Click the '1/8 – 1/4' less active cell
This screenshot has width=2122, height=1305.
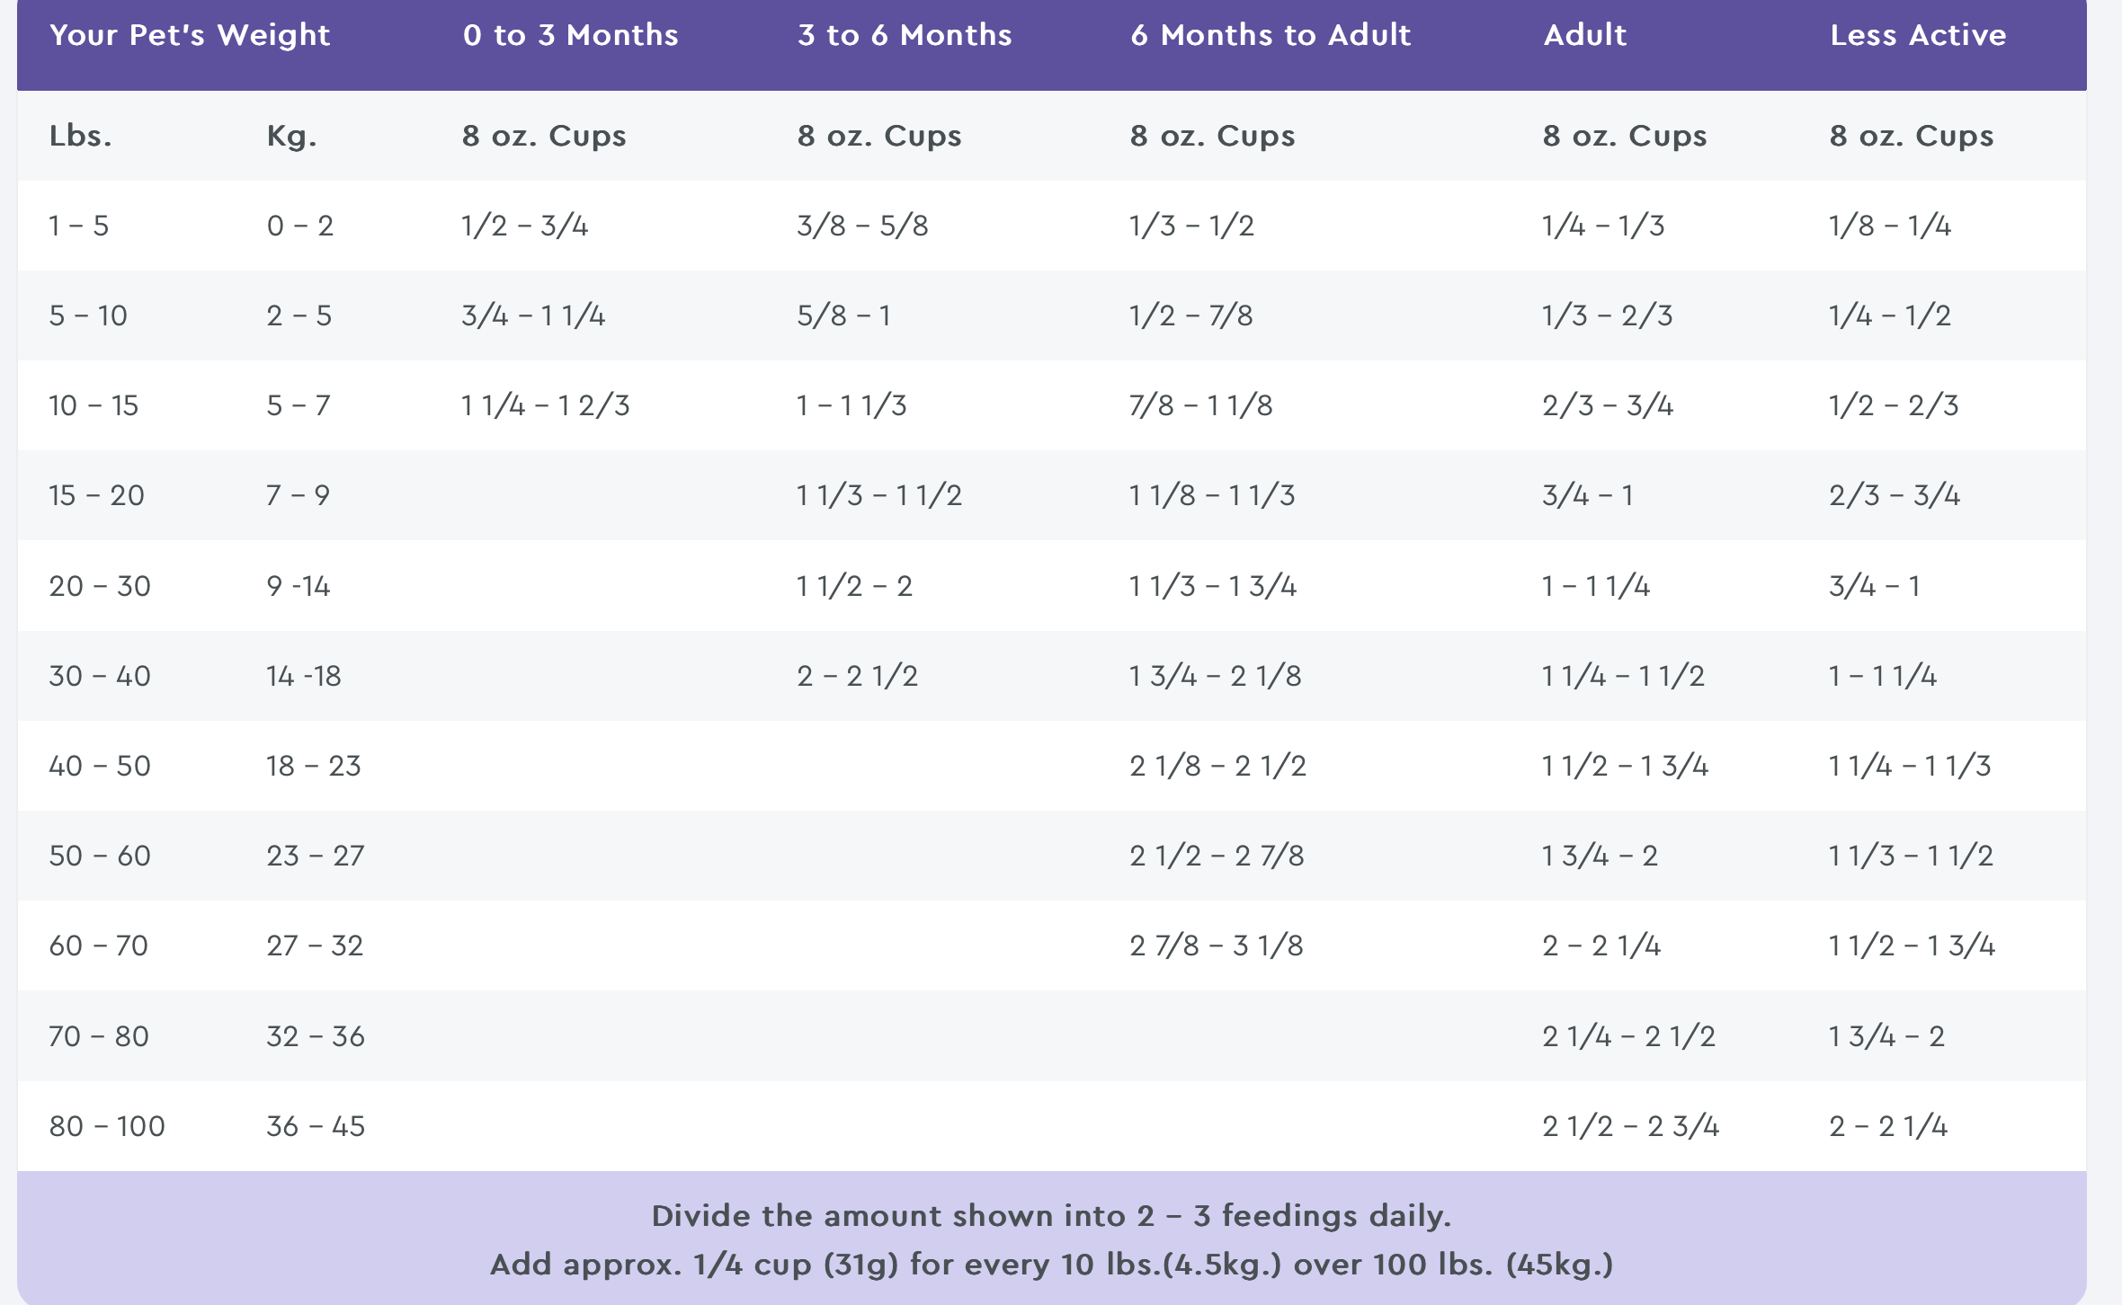[x=1889, y=226]
